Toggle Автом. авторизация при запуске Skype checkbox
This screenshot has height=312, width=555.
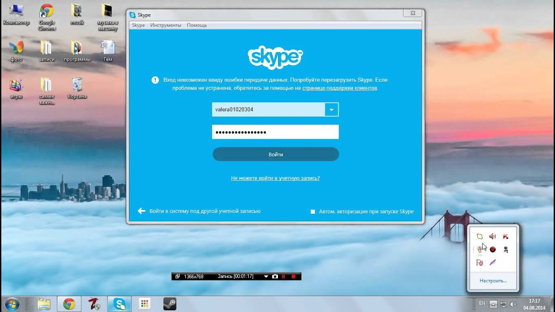313,212
